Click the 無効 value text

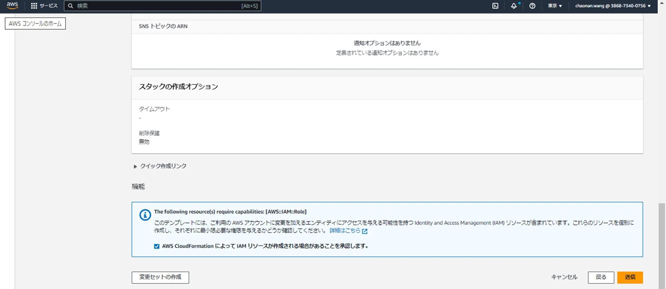(144, 142)
